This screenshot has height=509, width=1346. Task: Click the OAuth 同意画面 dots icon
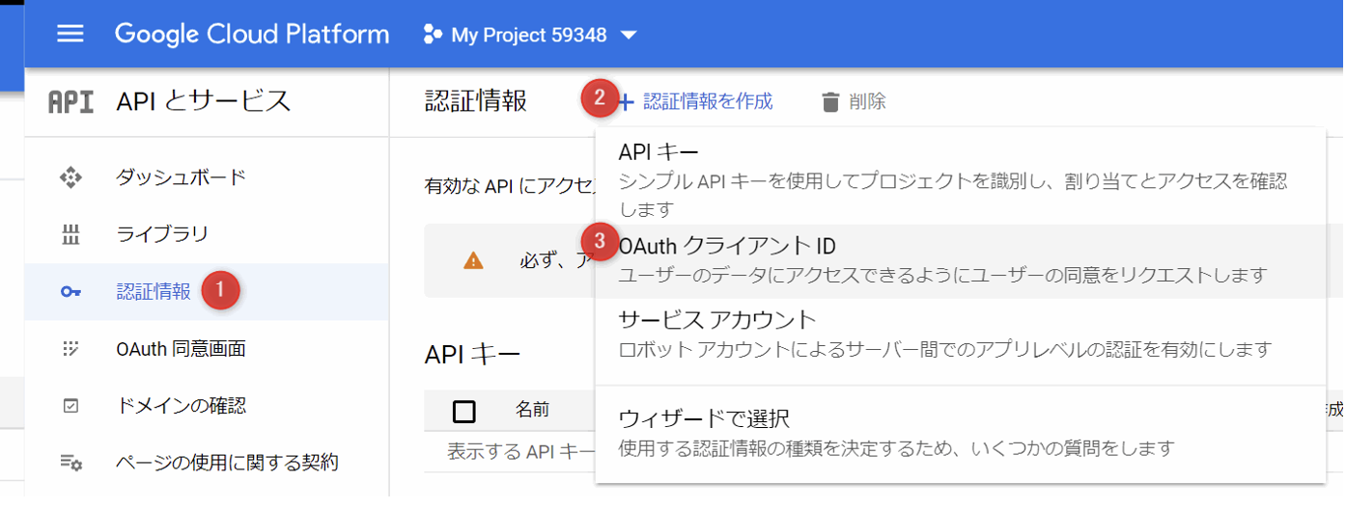tap(70, 349)
